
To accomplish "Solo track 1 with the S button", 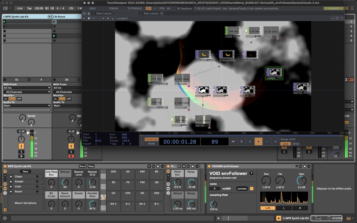I will coord(21,152).
